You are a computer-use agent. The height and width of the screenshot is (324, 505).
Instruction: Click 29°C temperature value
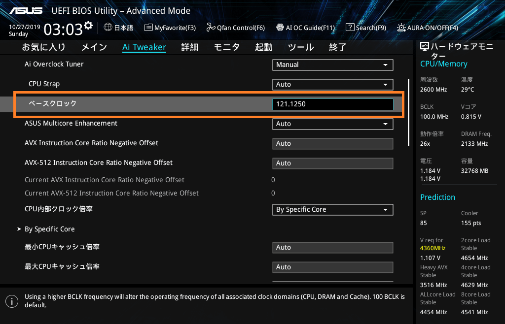point(468,90)
